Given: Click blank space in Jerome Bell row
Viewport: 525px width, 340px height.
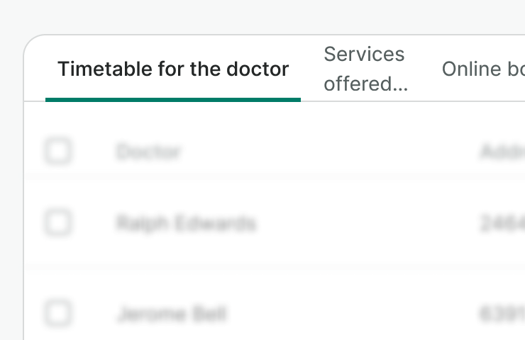Looking at the screenshot, I should pyautogui.click(x=355, y=313).
